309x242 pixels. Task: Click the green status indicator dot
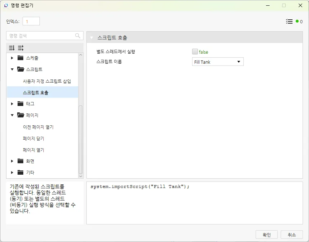coord(297,21)
